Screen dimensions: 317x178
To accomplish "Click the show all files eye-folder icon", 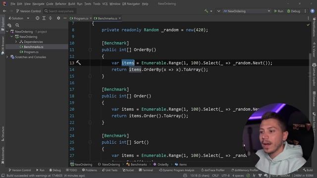I will [9, 25].
